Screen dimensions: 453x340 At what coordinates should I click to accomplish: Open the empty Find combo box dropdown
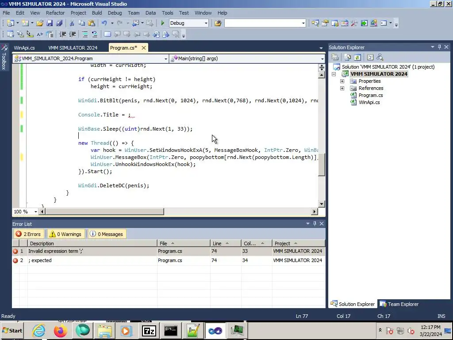click(303, 23)
